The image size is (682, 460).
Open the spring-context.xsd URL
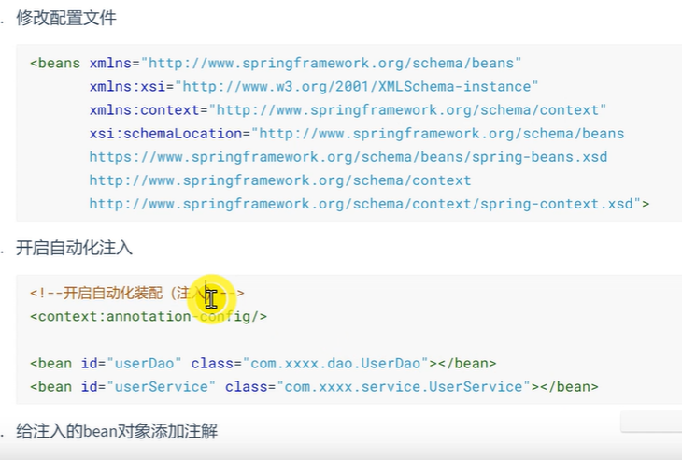tap(364, 204)
